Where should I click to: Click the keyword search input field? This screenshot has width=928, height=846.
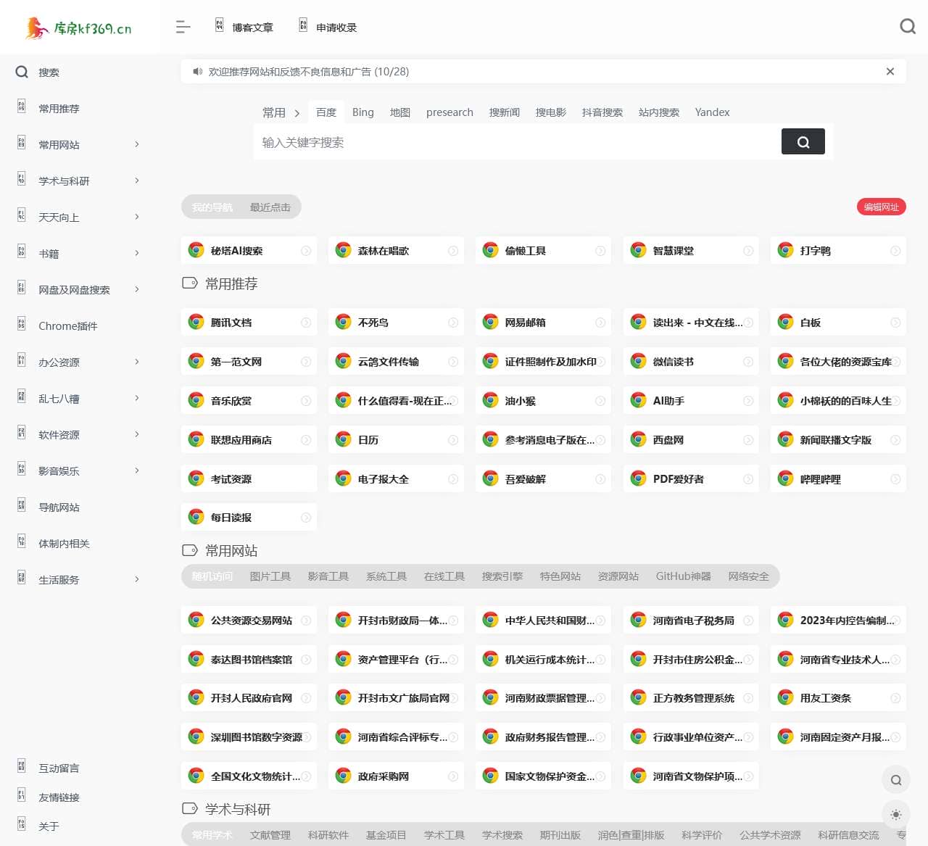click(515, 143)
